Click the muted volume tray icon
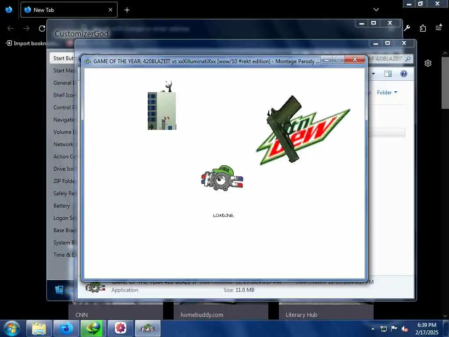449x337 pixels. pyautogui.click(x=405, y=329)
